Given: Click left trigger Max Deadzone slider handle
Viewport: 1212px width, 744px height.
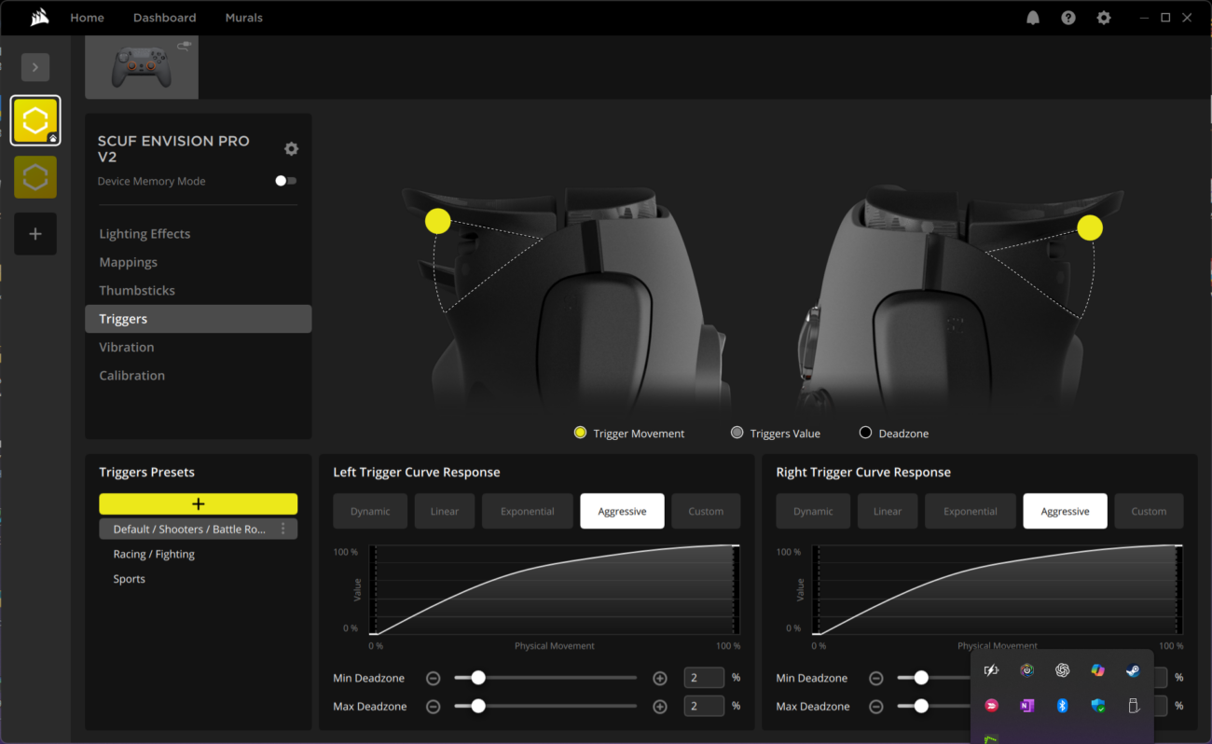Looking at the screenshot, I should coord(478,706).
